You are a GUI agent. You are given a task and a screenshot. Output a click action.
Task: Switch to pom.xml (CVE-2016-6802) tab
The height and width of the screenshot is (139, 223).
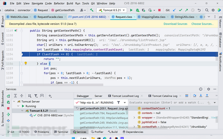tap(89, 17)
